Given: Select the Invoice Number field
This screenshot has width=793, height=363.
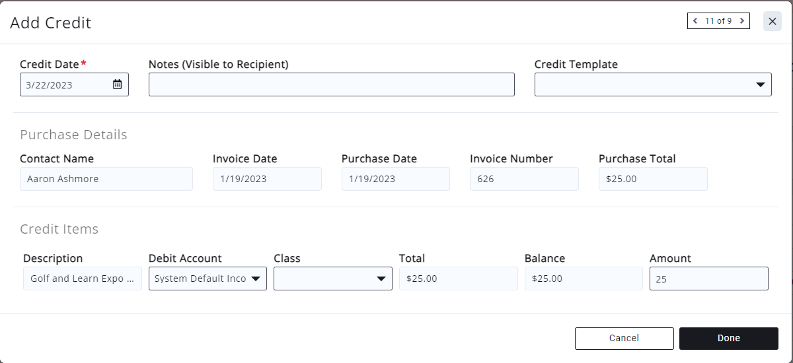Looking at the screenshot, I should point(524,179).
